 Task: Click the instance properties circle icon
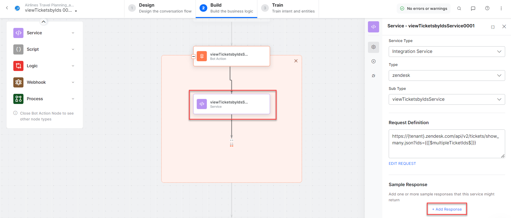pos(374,61)
